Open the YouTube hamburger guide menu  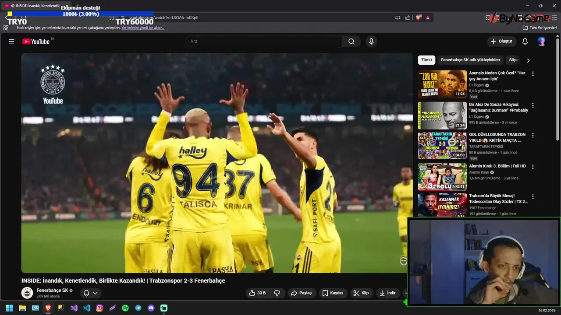pos(12,42)
